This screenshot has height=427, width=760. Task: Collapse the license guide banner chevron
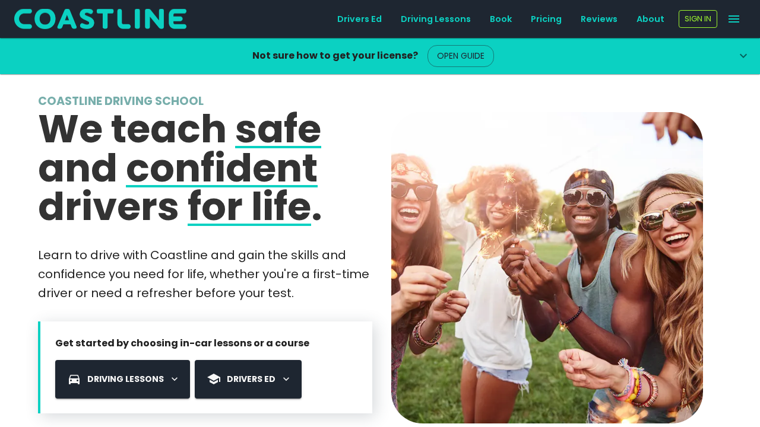click(743, 56)
